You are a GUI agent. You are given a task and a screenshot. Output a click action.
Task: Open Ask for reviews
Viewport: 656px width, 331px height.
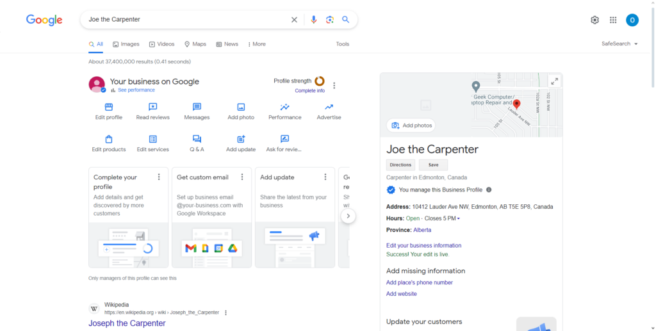(284, 143)
